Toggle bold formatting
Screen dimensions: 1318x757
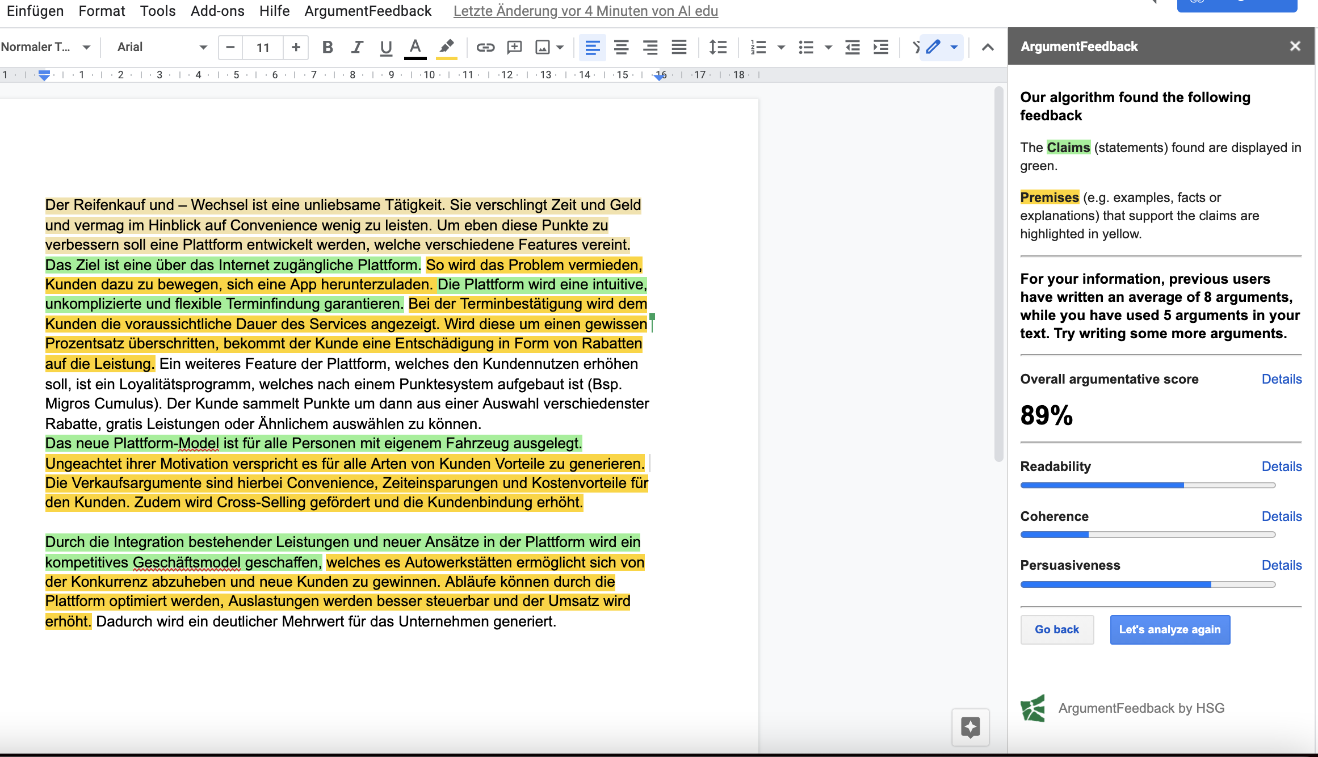(327, 47)
